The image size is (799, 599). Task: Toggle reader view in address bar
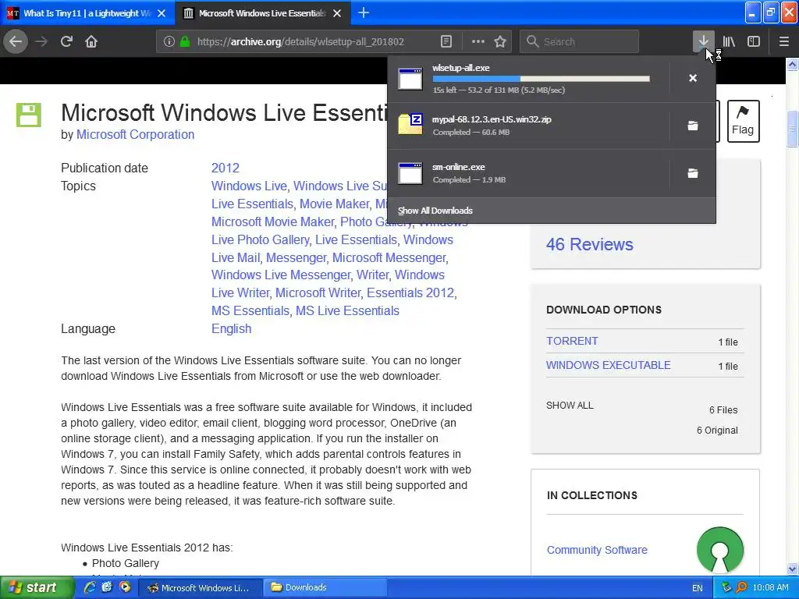(446, 42)
